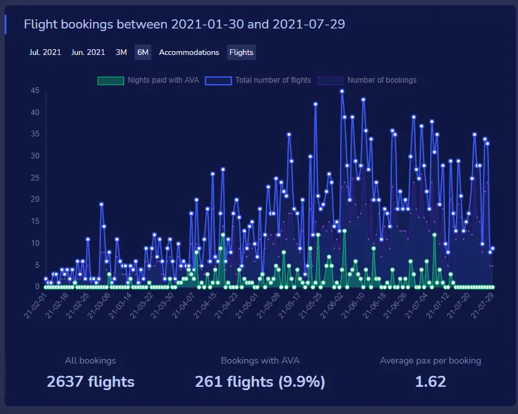Click the All bookings label
This screenshot has height=414, width=518.
[91, 360]
